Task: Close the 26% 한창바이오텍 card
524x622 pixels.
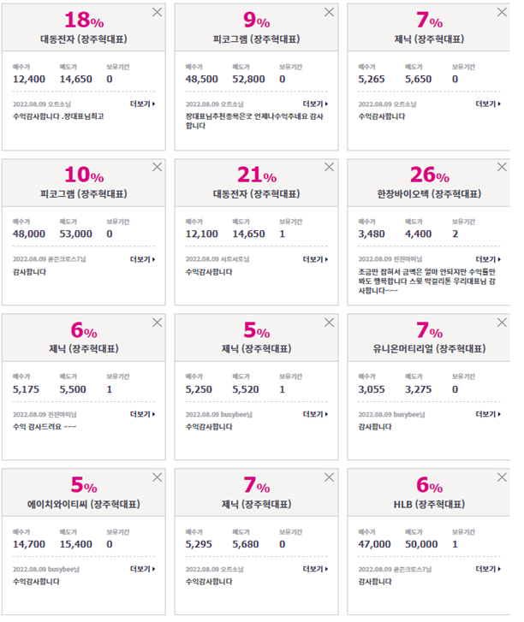Action: [x=502, y=167]
